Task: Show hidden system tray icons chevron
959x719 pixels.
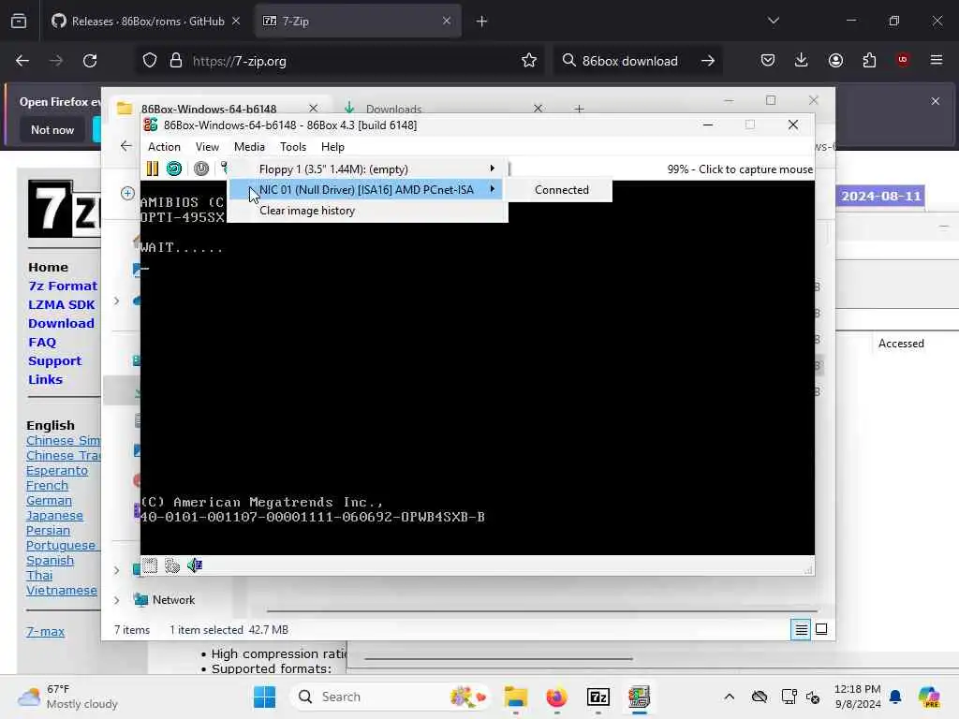Action: [729, 697]
